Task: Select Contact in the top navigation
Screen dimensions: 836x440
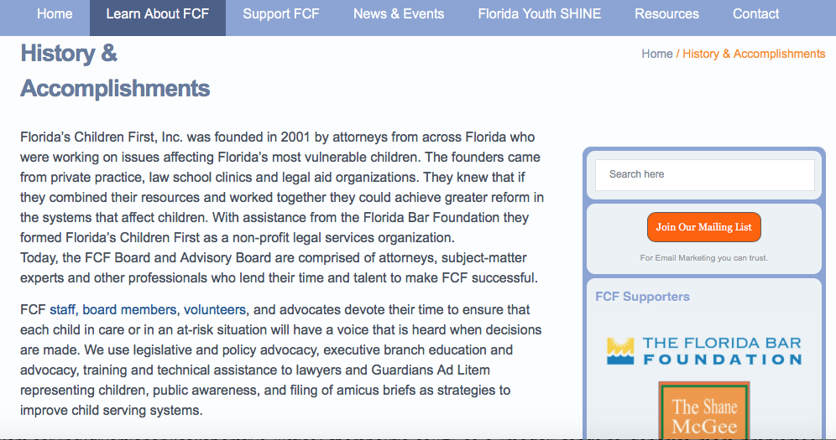Action: tap(755, 14)
